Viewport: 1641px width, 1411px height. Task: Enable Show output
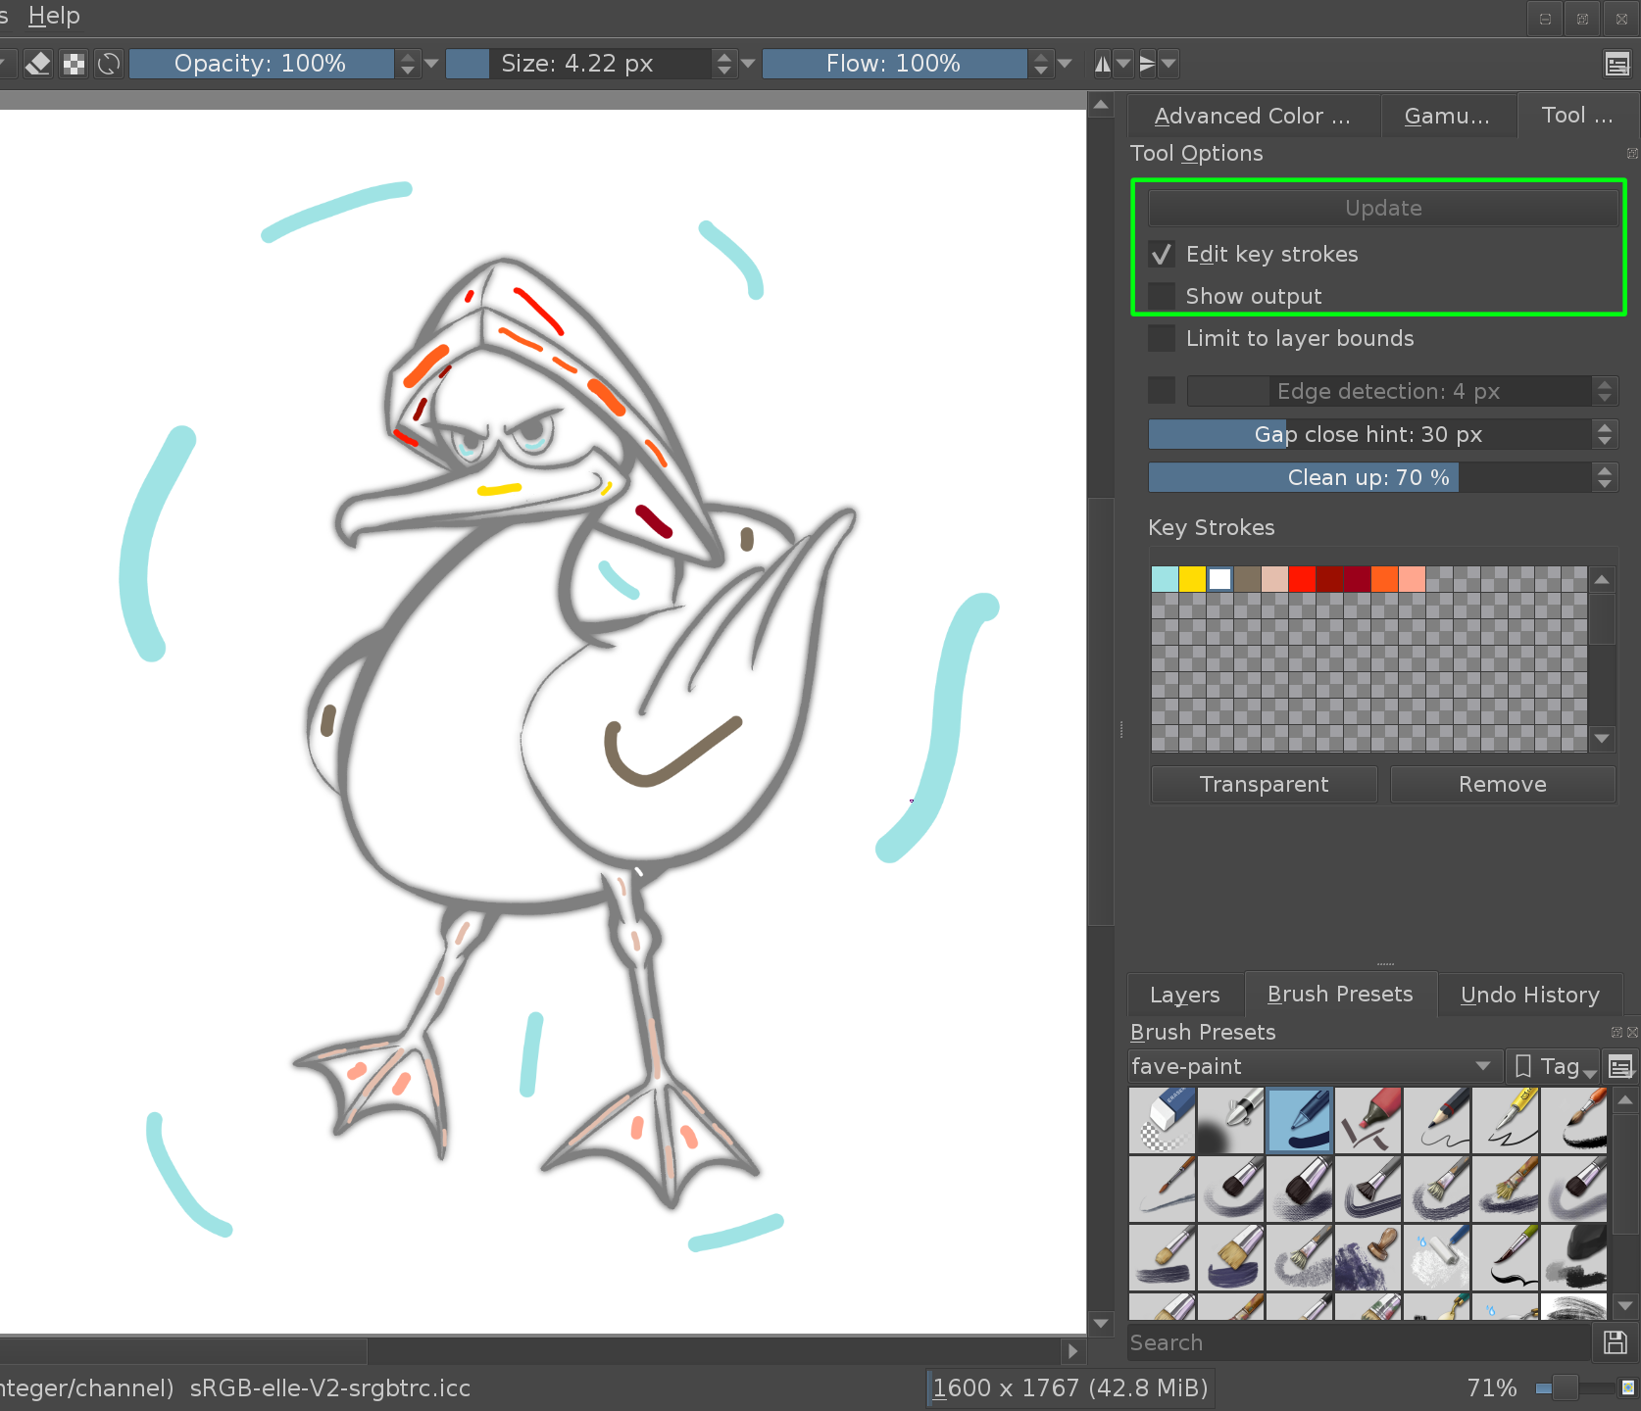(1162, 295)
